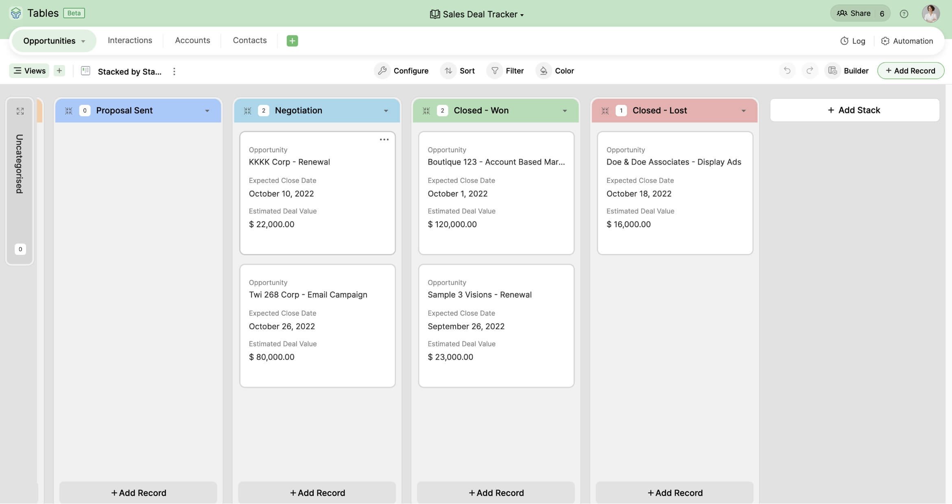Add a new view with plus icon

point(59,71)
